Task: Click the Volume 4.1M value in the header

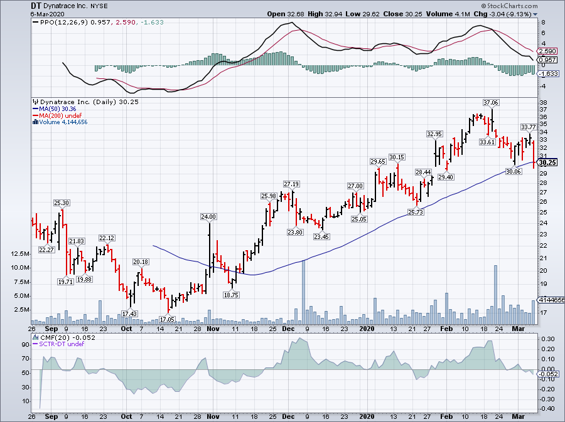Action: tap(448, 14)
